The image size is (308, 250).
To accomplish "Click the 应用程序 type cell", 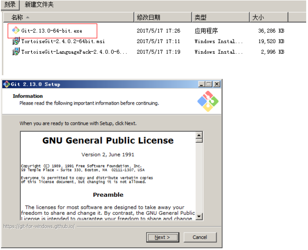I will [x=206, y=31].
